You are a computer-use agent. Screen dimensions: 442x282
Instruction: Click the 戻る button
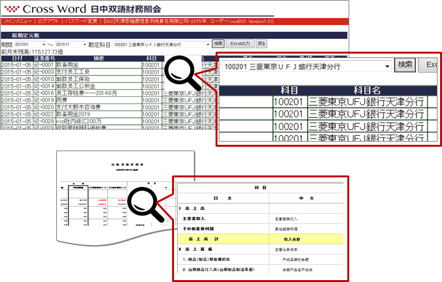[x=262, y=43]
